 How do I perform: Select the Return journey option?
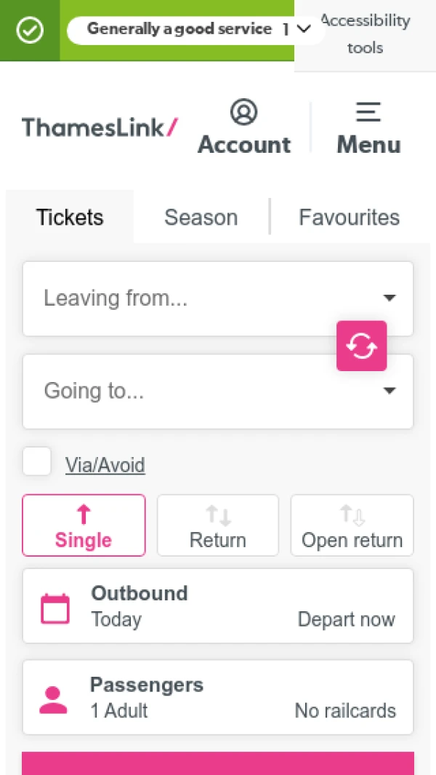coord(217,525)
